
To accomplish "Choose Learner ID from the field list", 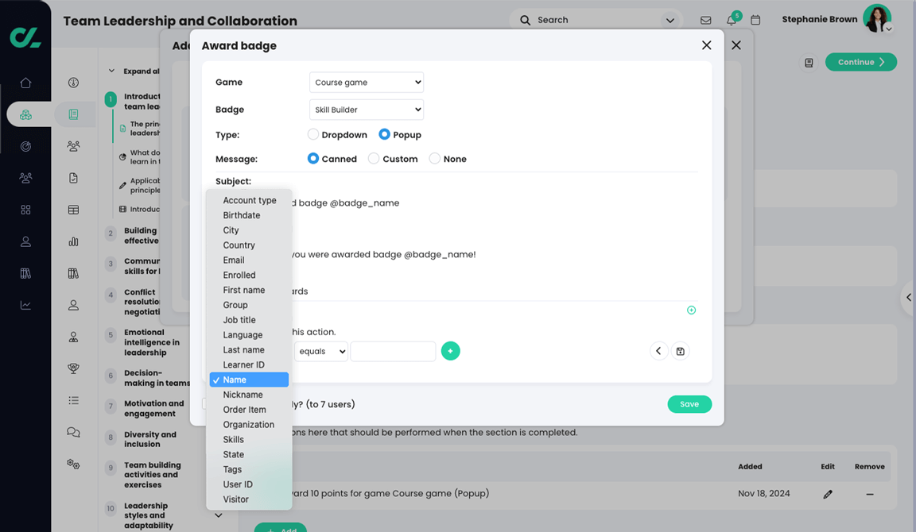I will (250, 364).
